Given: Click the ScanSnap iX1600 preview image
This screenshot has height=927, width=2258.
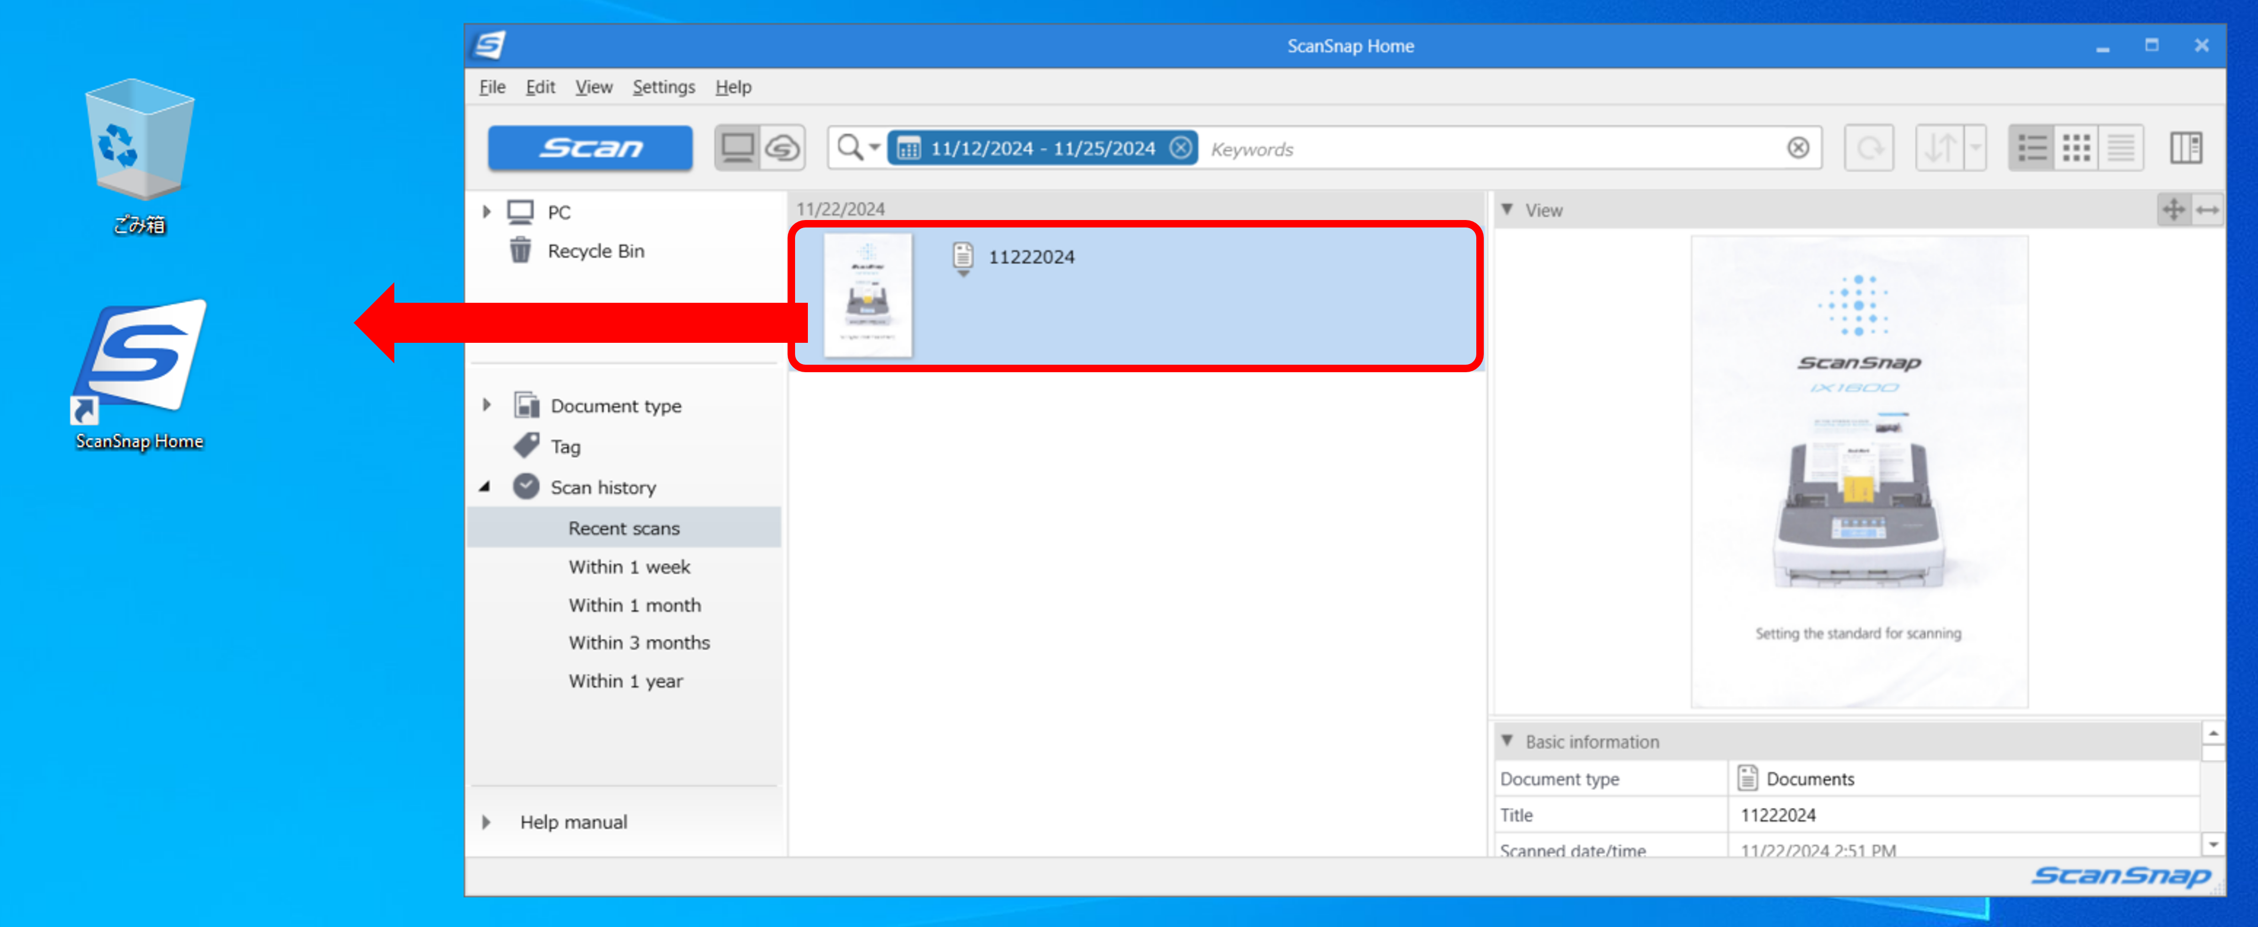Looking at the screenshot, I should pos(1858,472).
